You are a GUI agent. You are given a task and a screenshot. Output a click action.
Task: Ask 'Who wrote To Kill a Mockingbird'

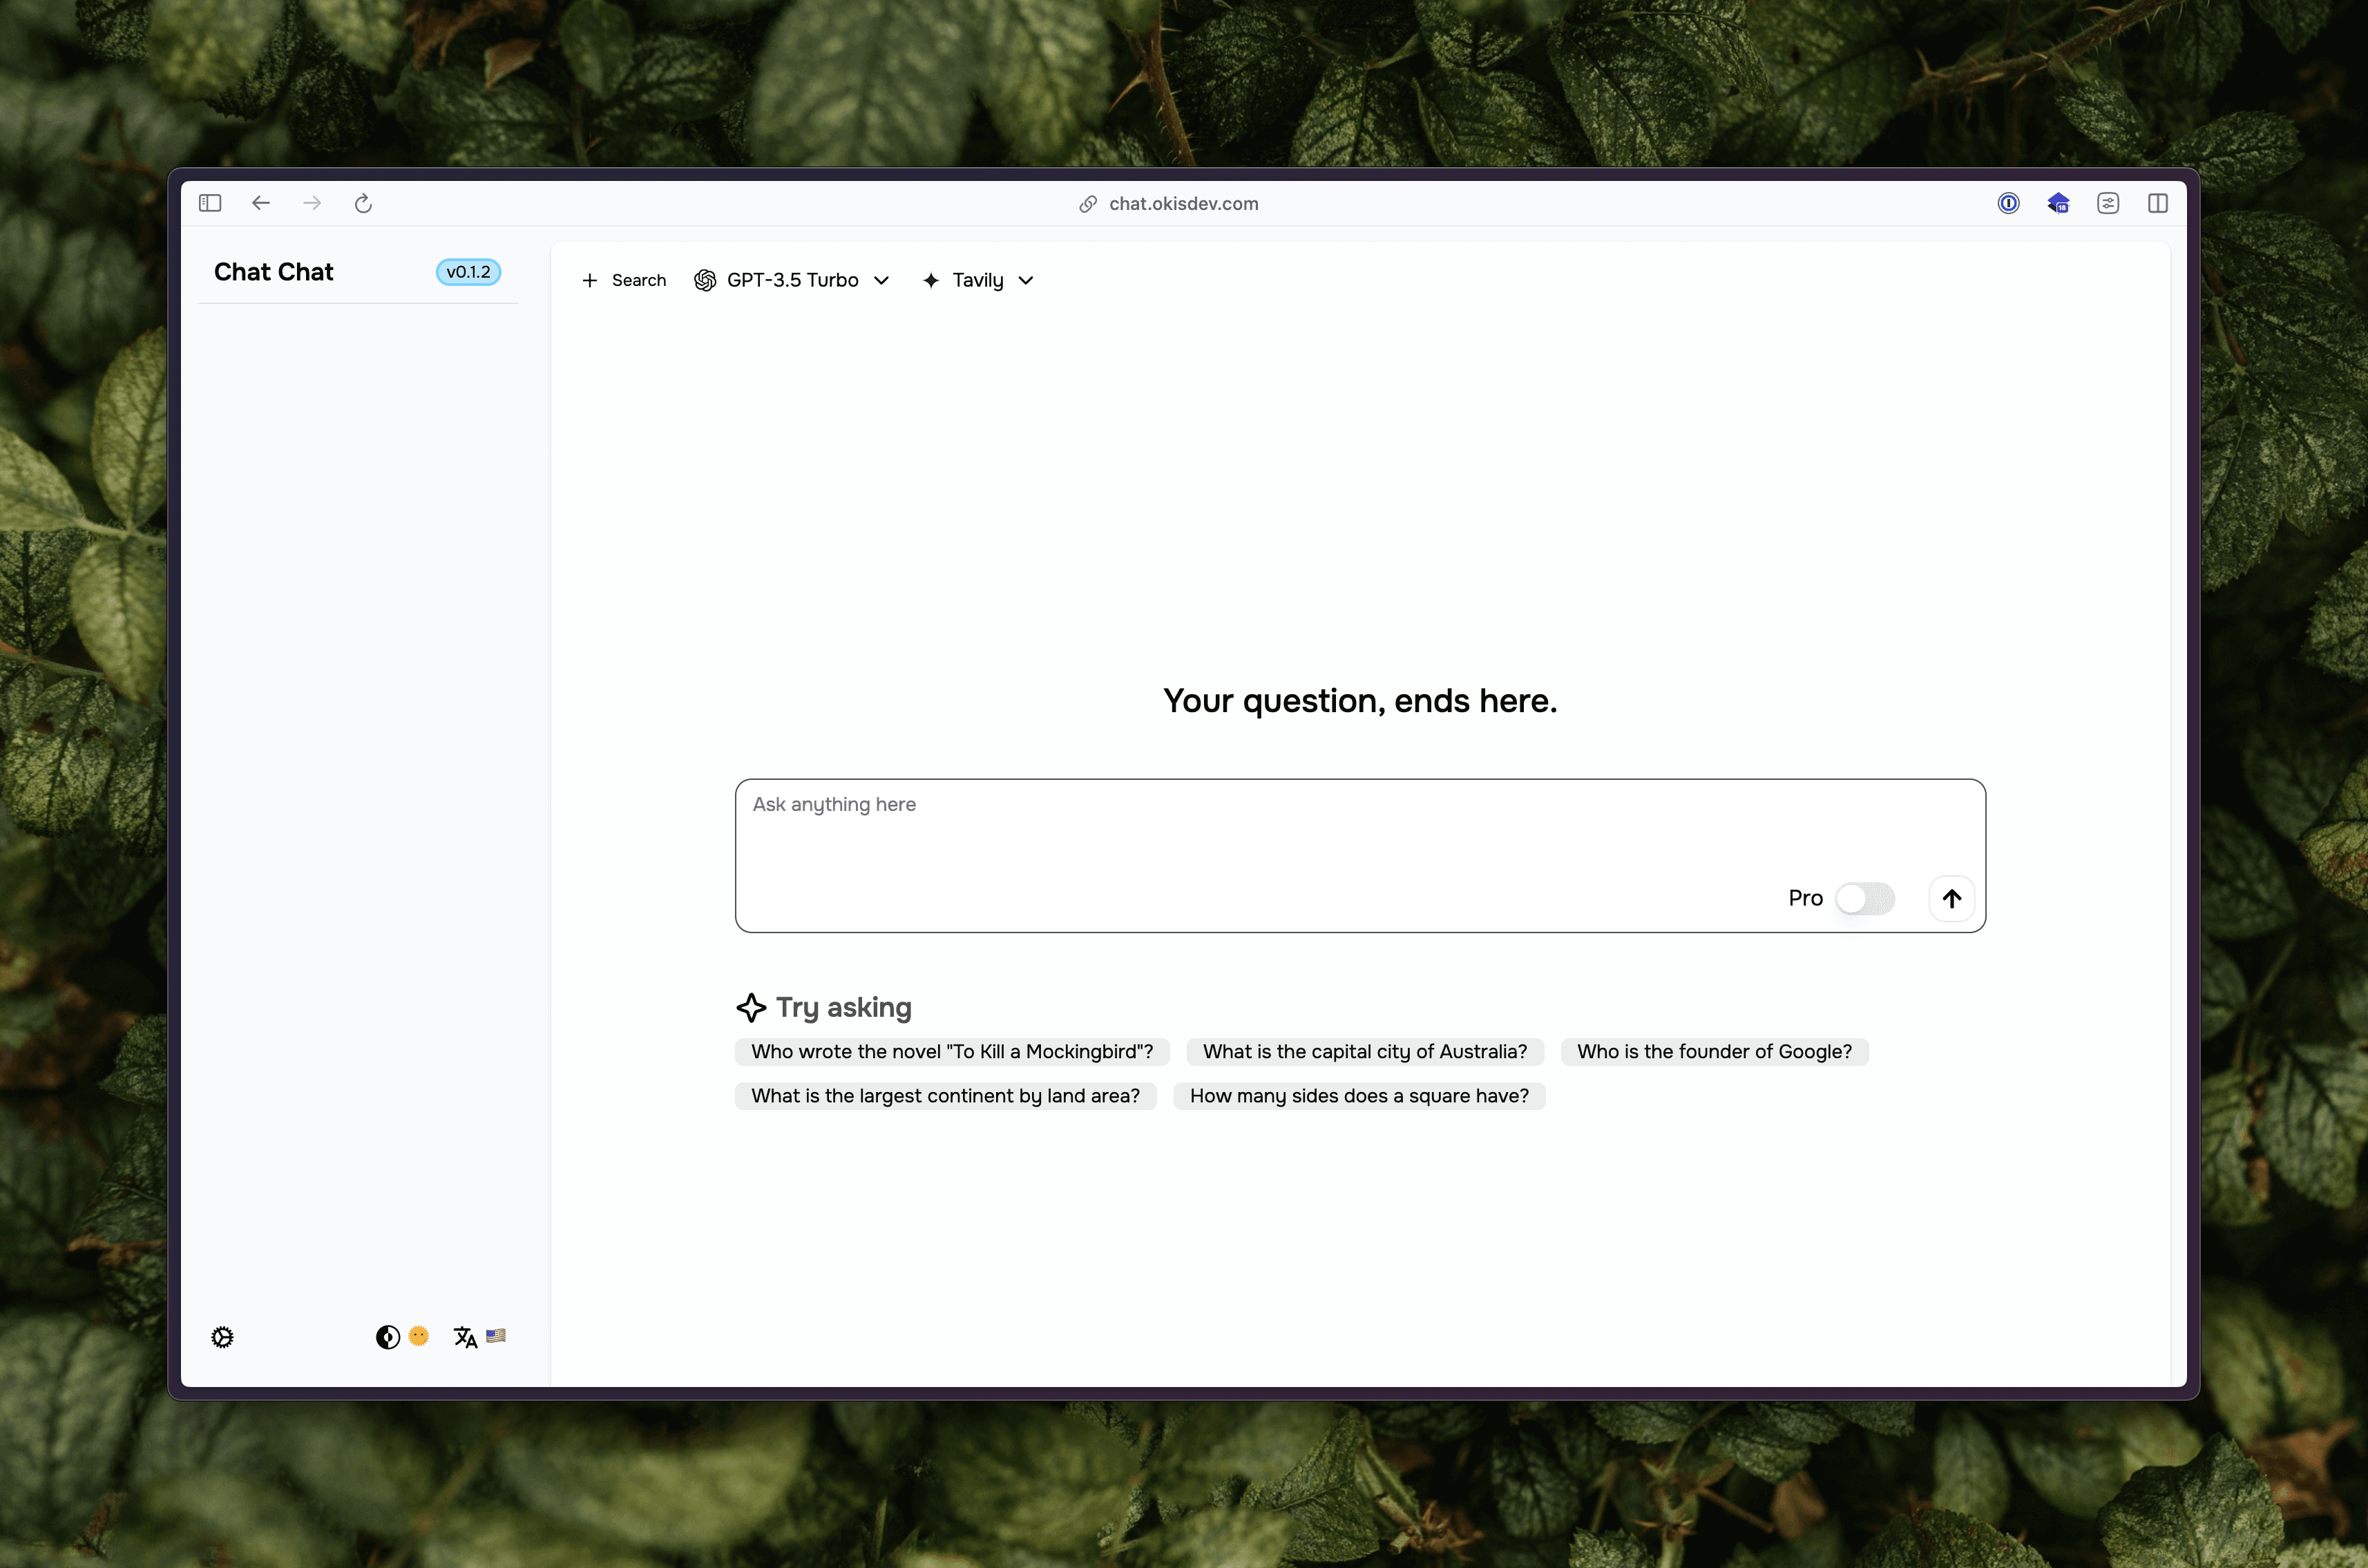(952, 1050)
